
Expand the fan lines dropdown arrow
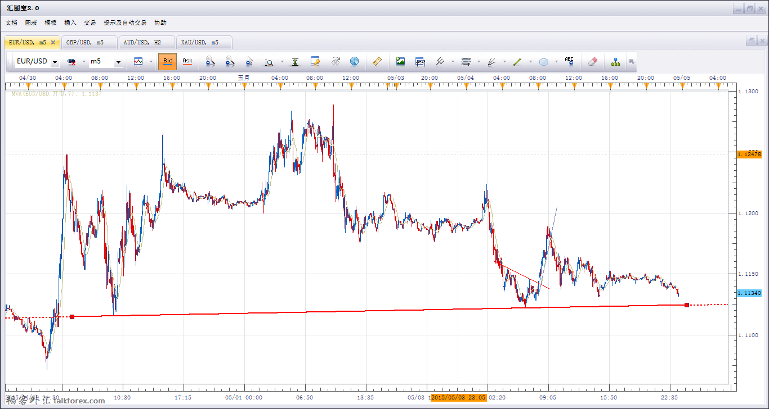click(x=504, y=61)
